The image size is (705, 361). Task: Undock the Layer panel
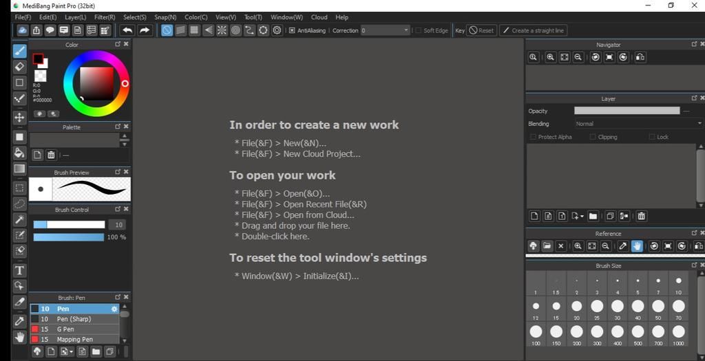click(x=695, y=98)
